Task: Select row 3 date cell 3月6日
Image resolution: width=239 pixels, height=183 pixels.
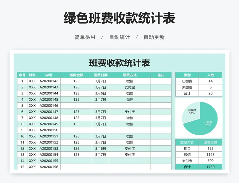Action: (101, 93)
